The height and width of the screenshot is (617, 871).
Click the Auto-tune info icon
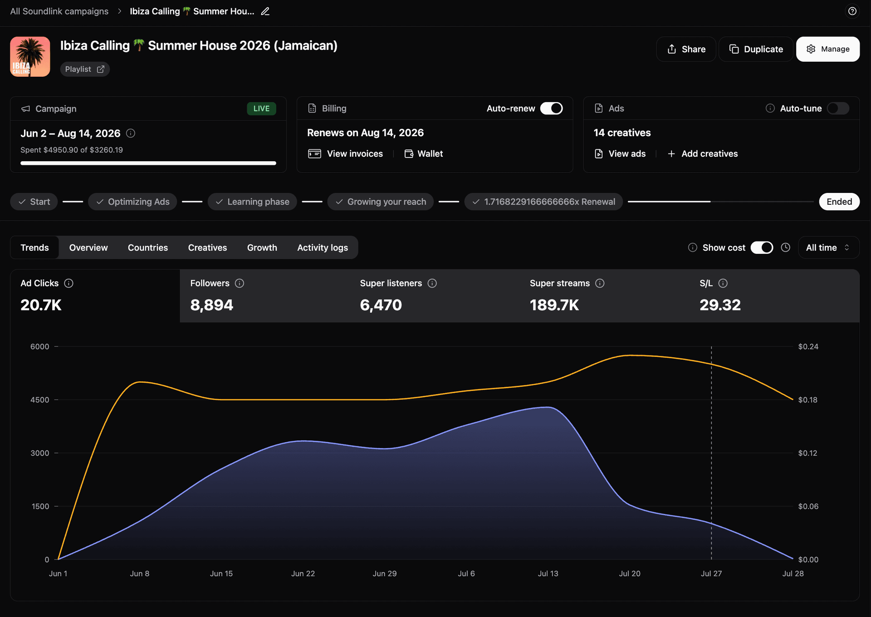pyautogui.click(x=770, y=109)
